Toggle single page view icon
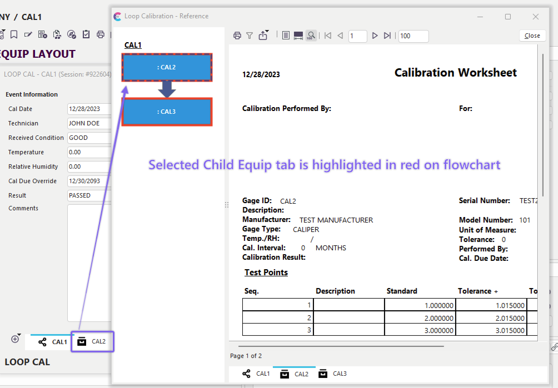The height and width of the screenshot is (388, 558). pyautogui.click(x=286, y=36)
